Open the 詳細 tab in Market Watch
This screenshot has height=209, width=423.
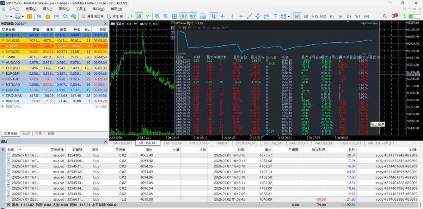[26, 134]
